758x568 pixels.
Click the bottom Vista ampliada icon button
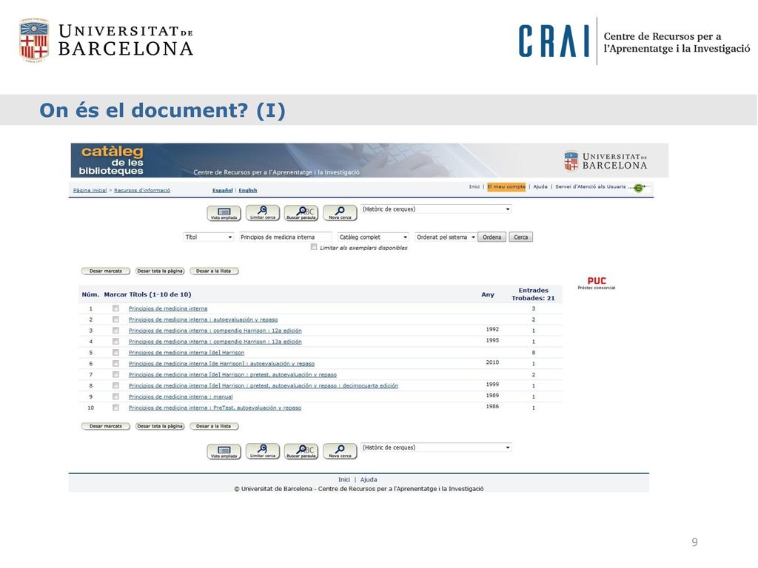coord(224,452)
